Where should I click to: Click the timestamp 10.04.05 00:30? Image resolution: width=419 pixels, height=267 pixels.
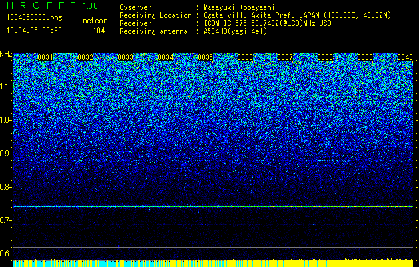pos(34,31)
